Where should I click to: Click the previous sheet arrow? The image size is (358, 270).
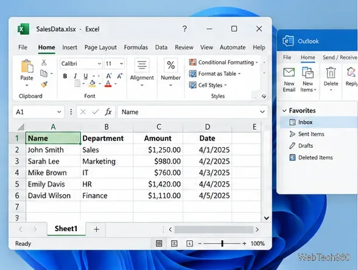21,229
